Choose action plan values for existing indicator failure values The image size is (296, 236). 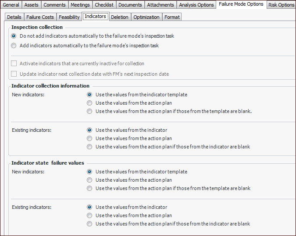tap(89, 215)
